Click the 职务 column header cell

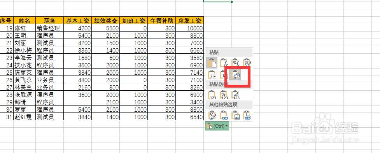tap(50, 20)
